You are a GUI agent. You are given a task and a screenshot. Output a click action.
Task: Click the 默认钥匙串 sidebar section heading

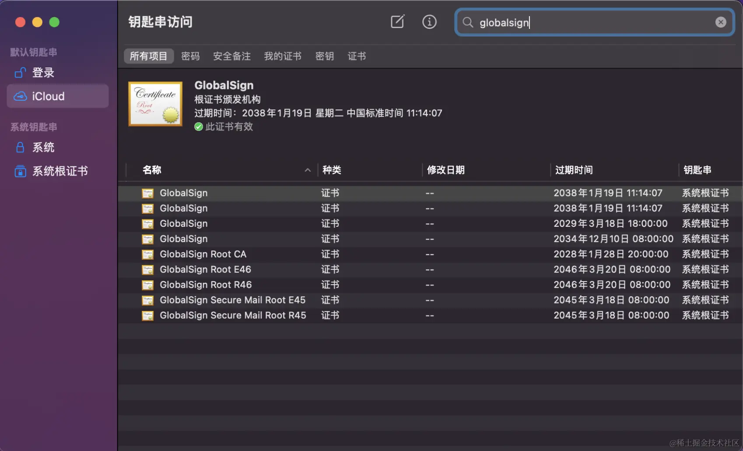tap(34, 52)
